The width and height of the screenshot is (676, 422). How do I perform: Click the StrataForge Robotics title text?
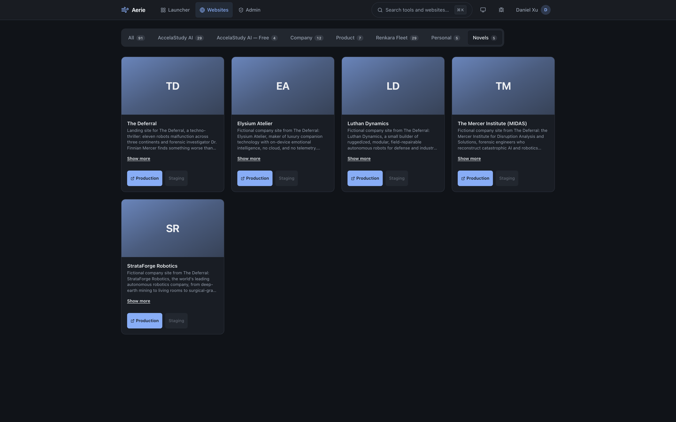152,266
